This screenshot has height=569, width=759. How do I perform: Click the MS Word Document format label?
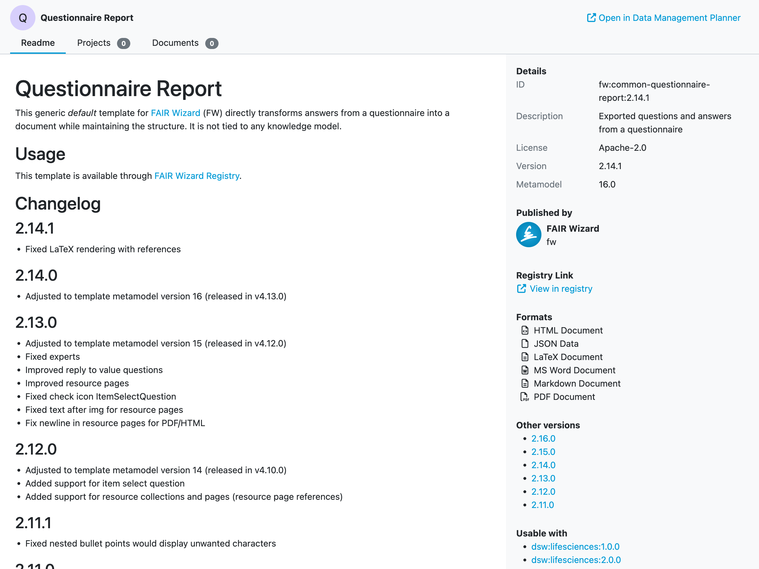[574, 370]
